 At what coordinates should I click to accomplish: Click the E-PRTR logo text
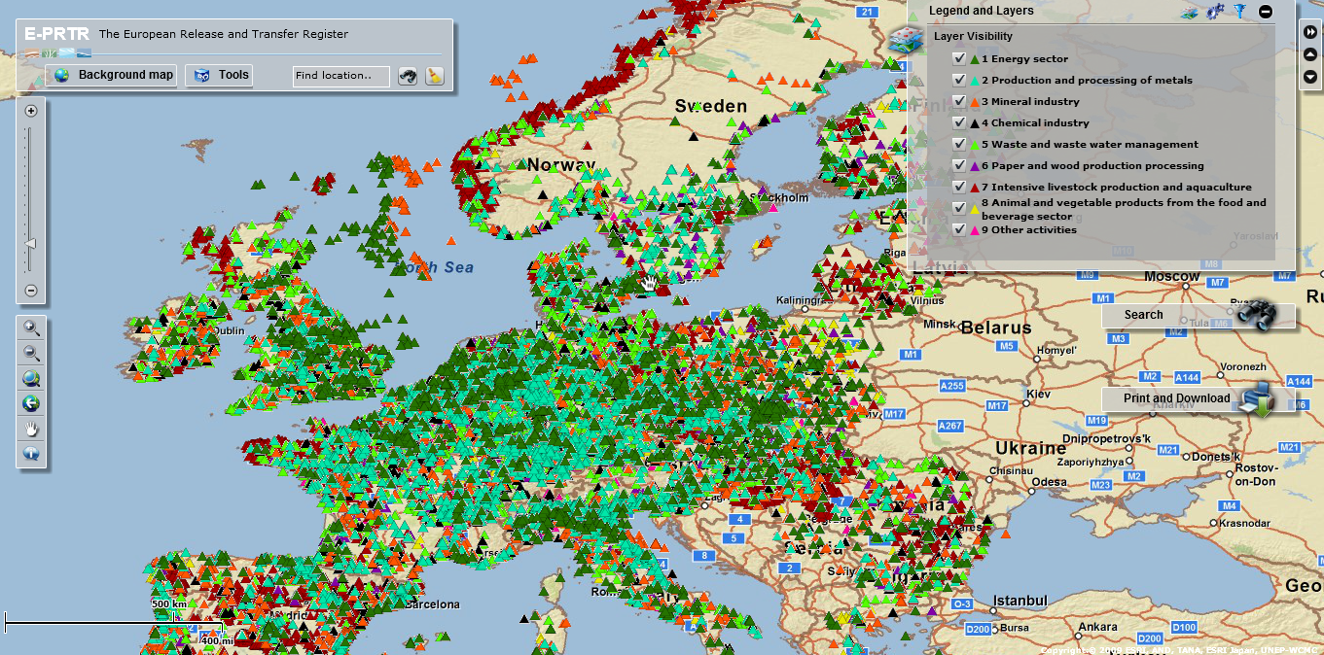[56, 33]
